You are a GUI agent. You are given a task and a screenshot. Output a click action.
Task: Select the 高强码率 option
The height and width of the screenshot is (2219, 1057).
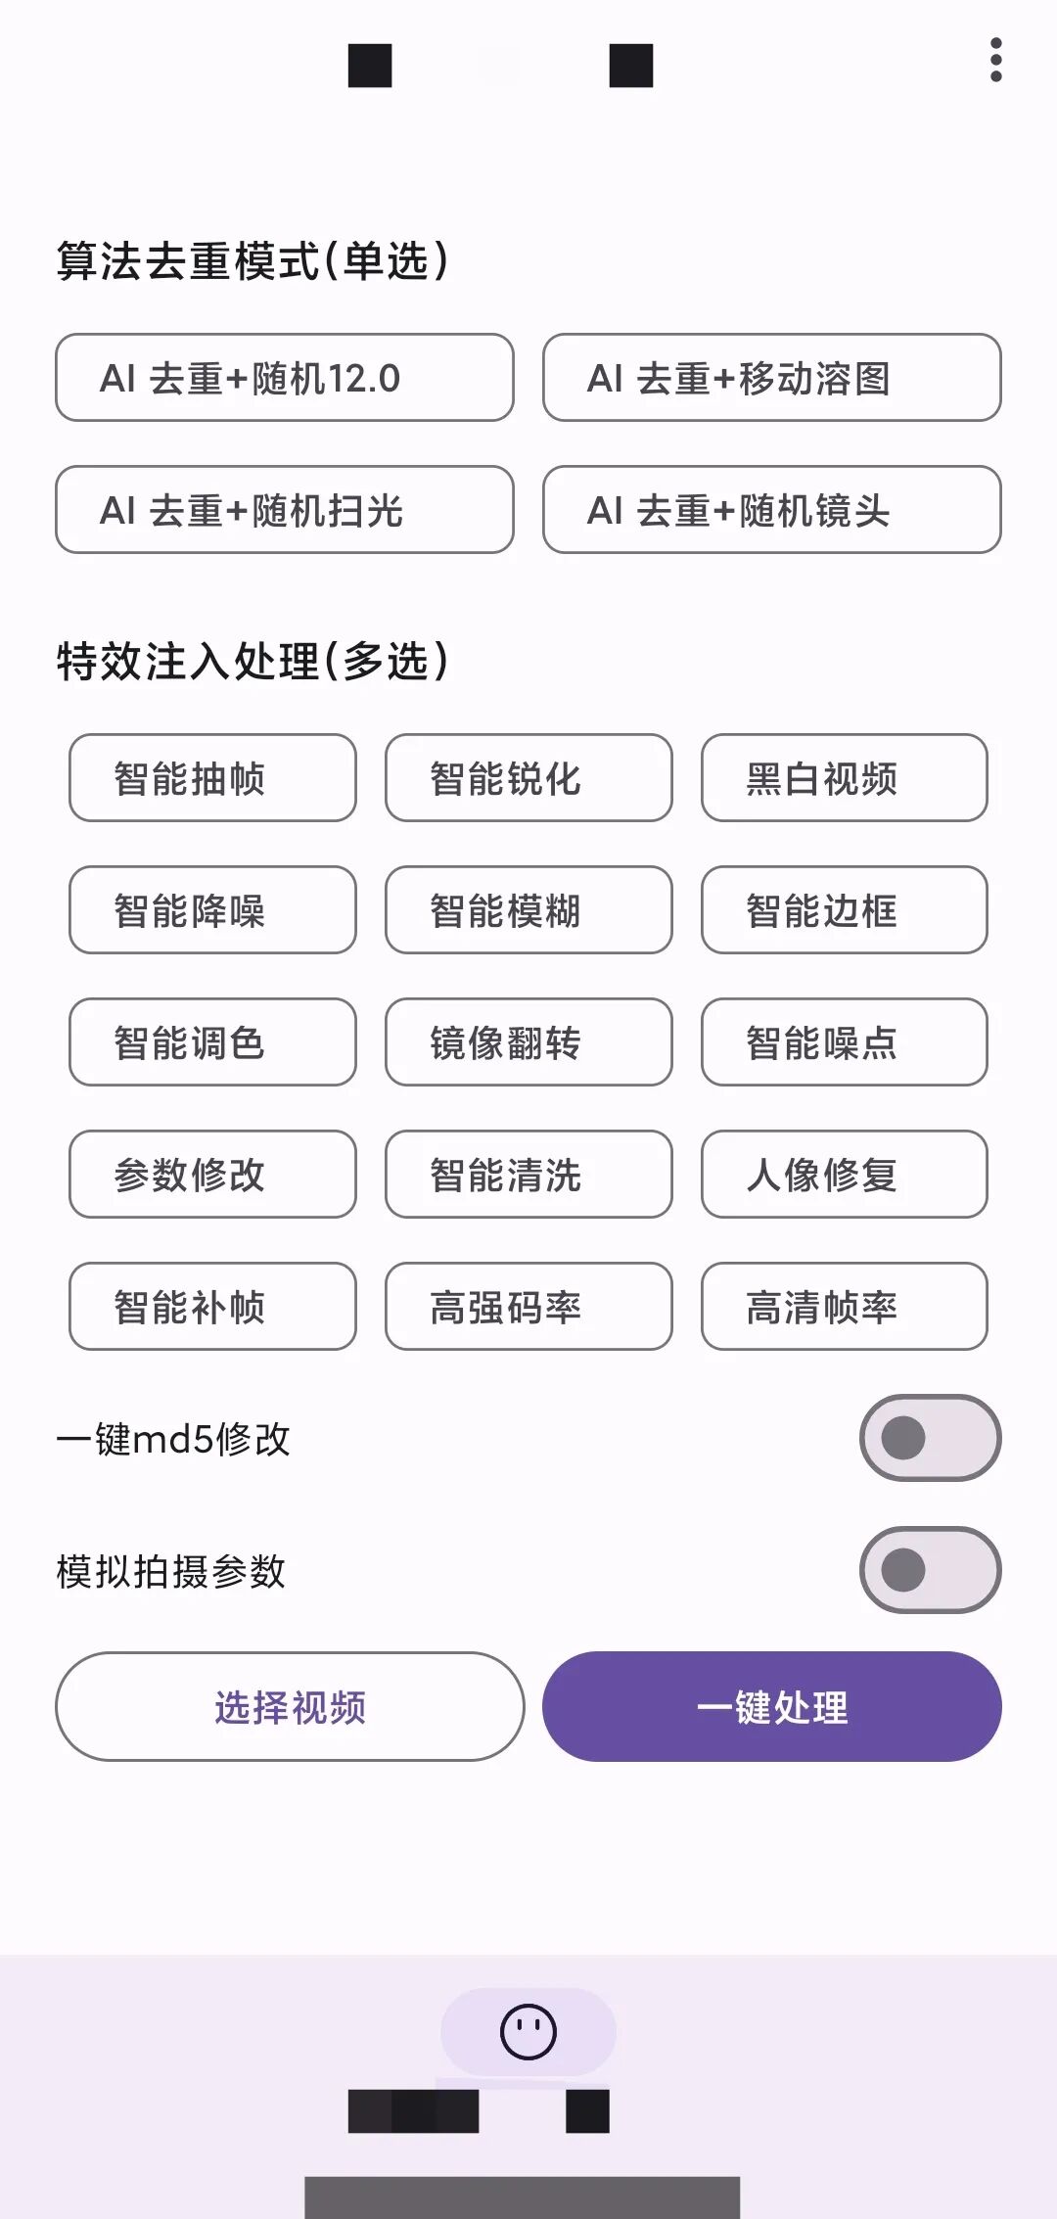tap(528, 1307)
